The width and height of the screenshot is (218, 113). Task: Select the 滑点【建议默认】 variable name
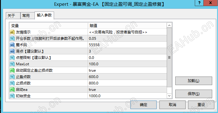pos(30,51)
